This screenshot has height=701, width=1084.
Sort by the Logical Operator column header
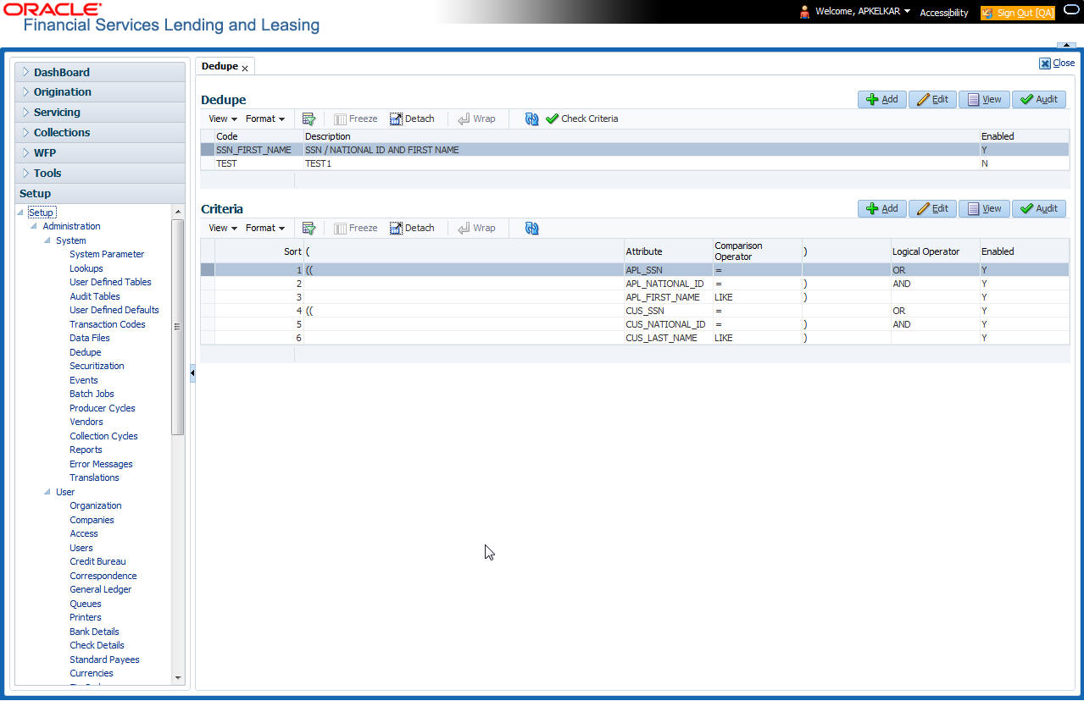[x=934, y=251]
